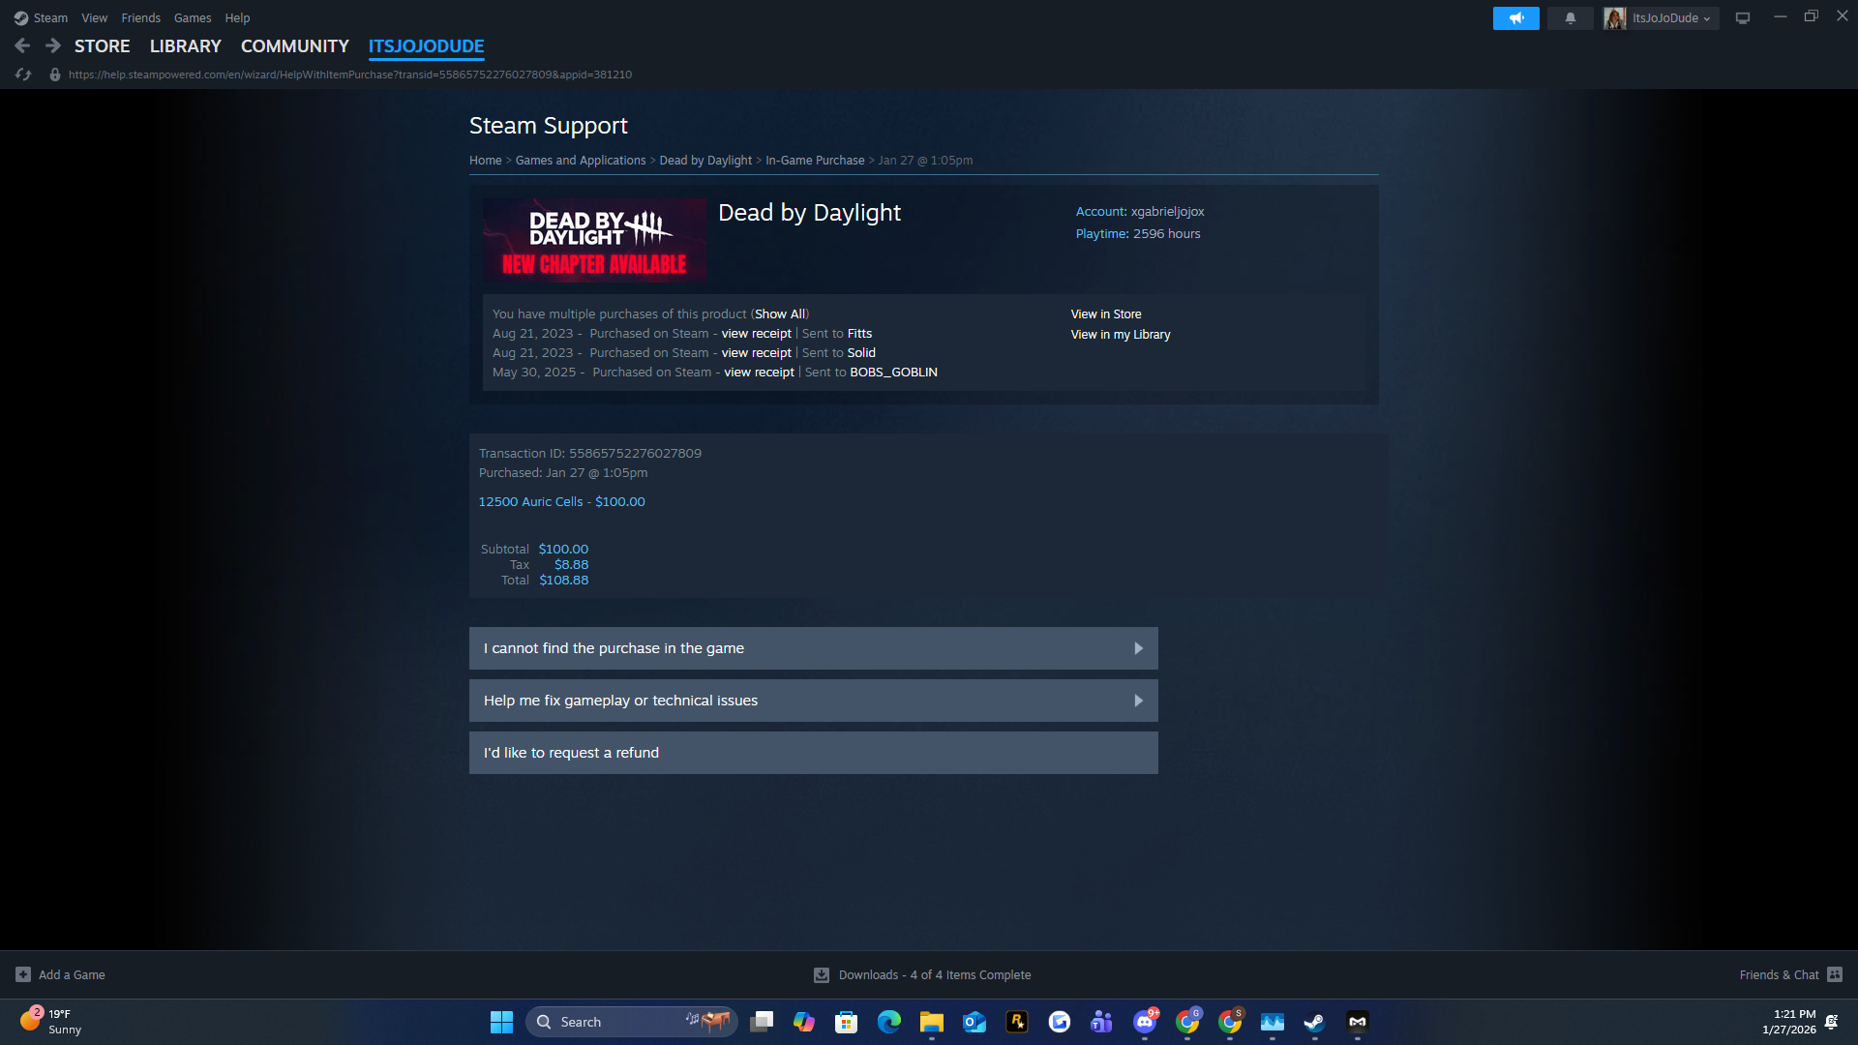Click the Playtime 2596 hours text
Screen dimensions: 1858x1045
1138,234
